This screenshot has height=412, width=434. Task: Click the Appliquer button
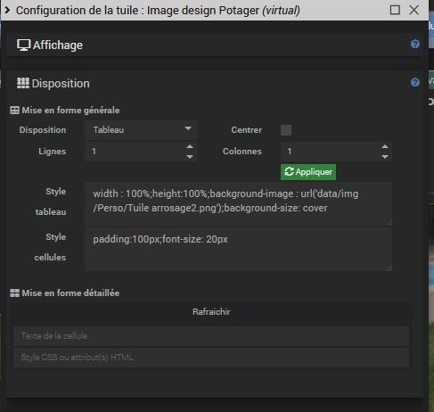308,172
